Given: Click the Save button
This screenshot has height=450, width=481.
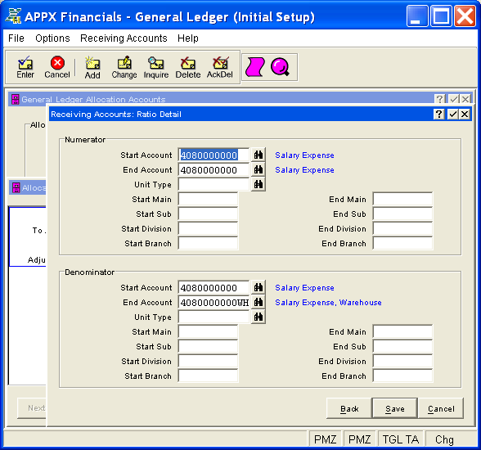Looking at the screenshot, I should click(x=395, y=408).
